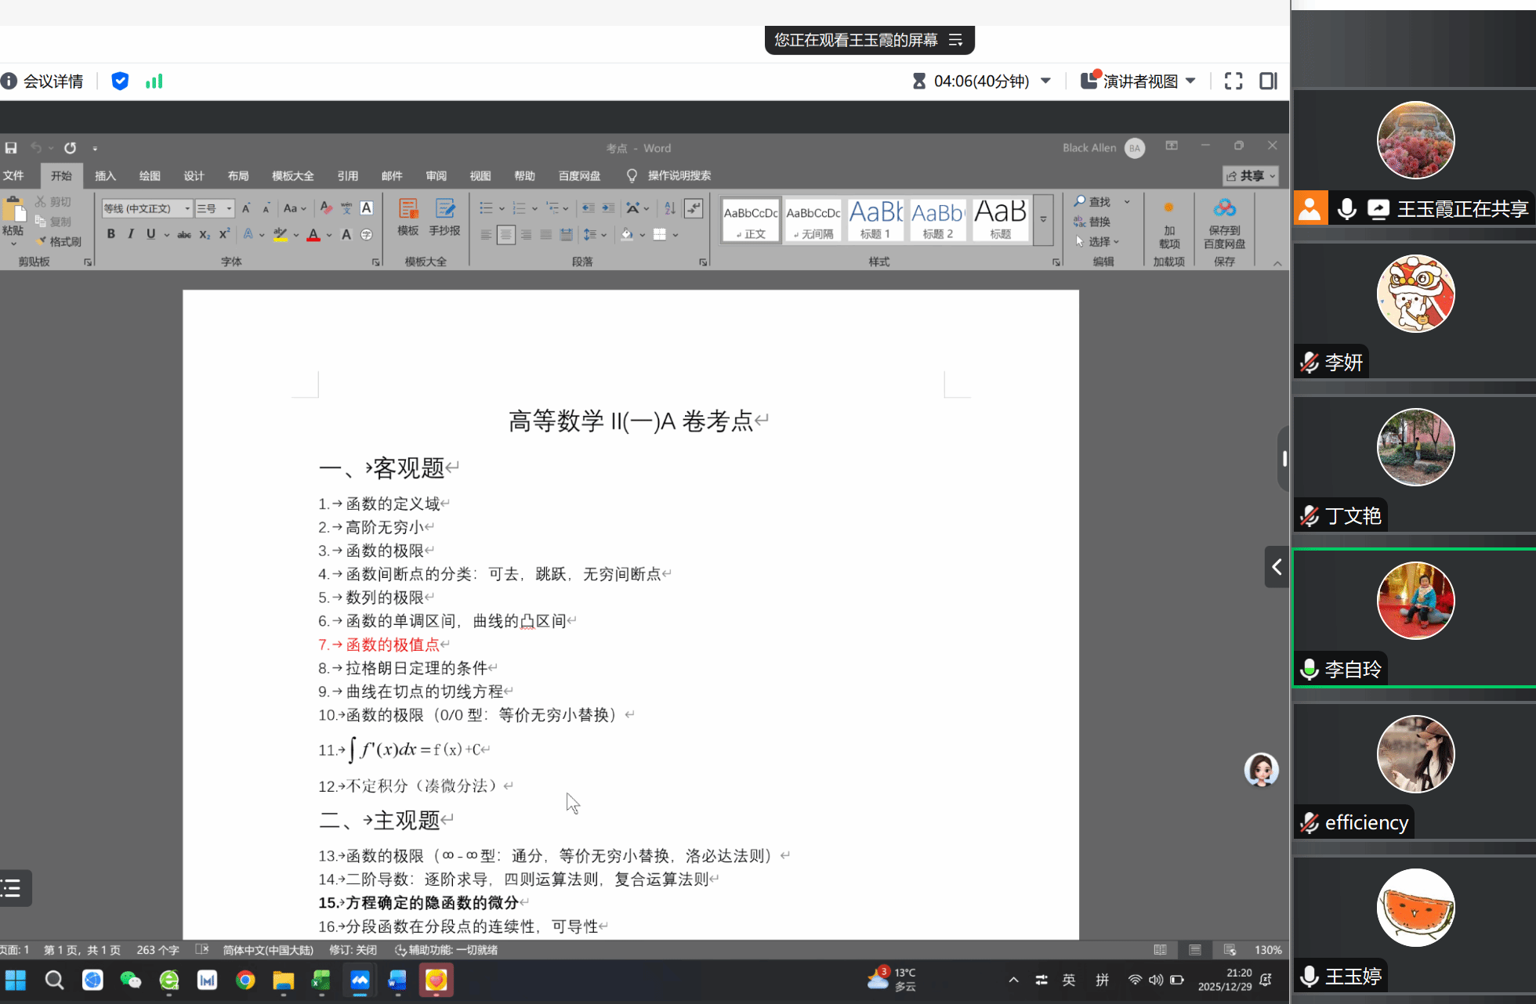Click the Format Painter 格式刷 tool
Image resolution: width=1536 pixels, height=1004 pixels.
click(x=60, y=242)
